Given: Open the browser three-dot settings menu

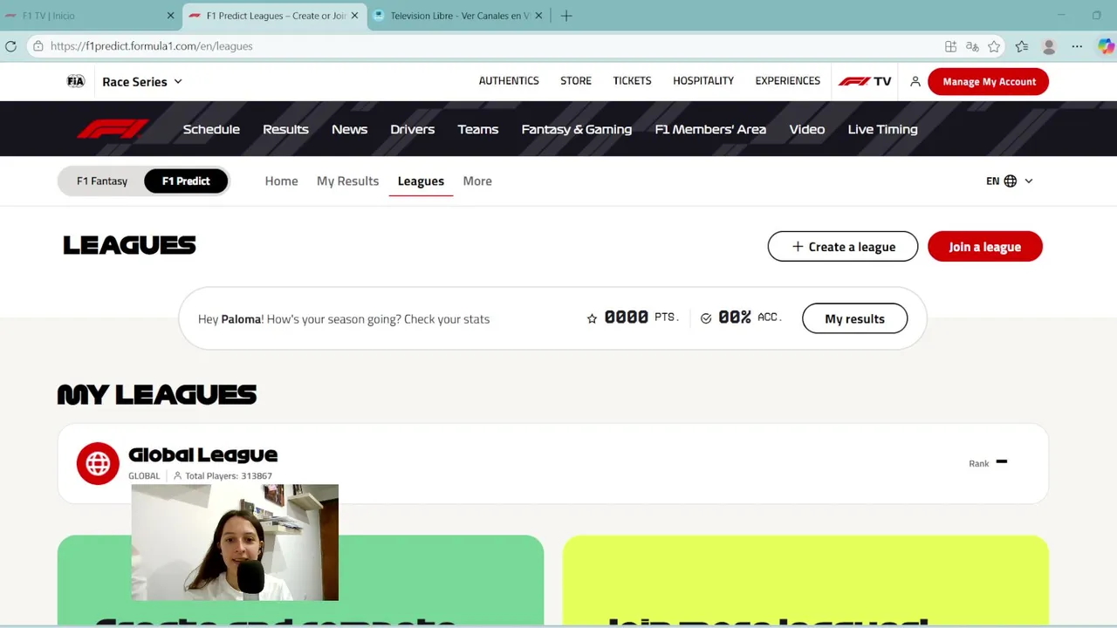Looking at the screenshot, I should point(1077,46).
